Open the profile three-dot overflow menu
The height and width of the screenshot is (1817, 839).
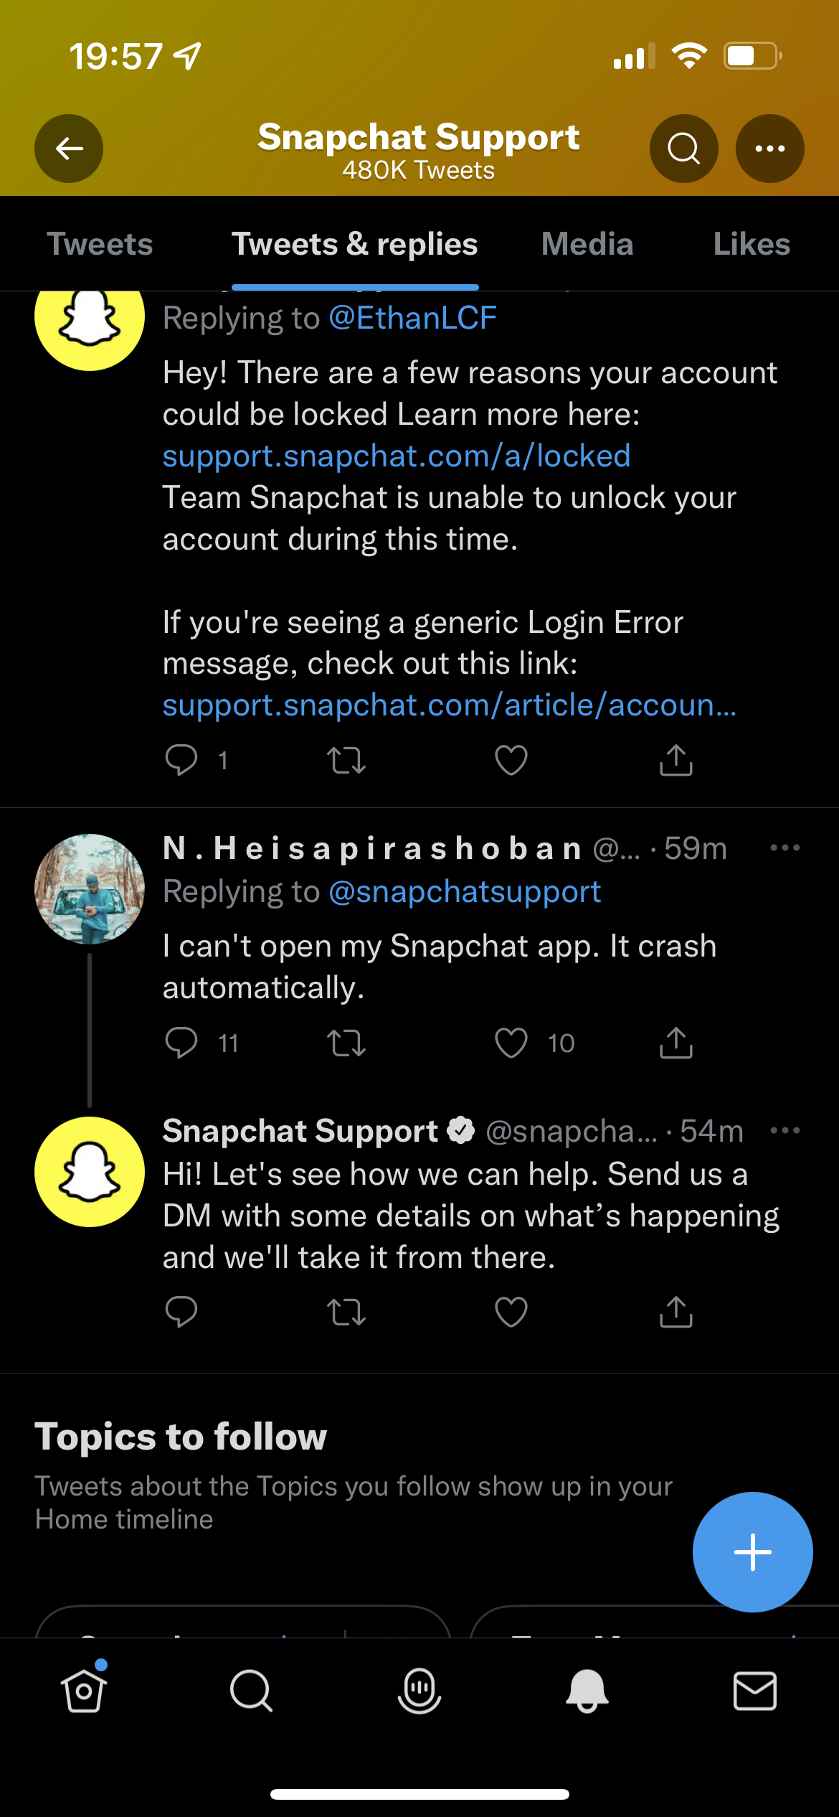pyautogui.click(x=769, y=149)
